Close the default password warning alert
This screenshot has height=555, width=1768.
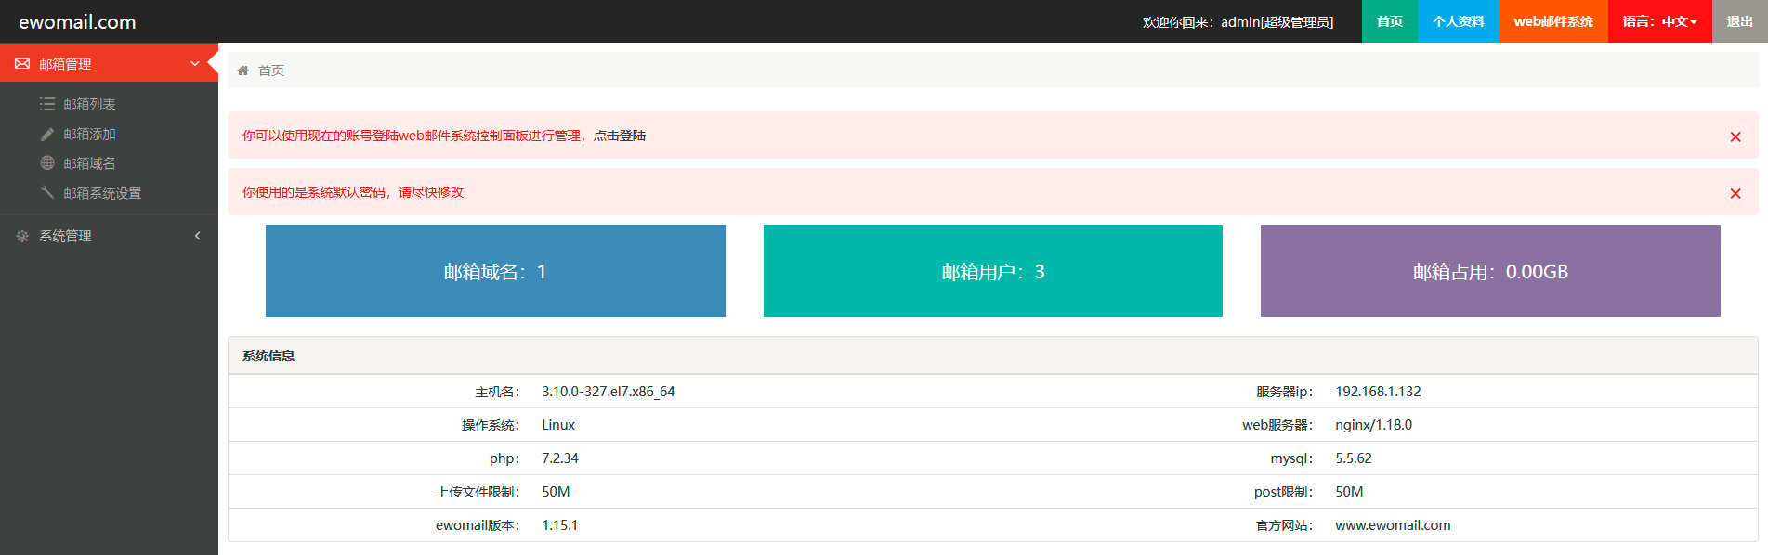click(x=1735, y=193)
